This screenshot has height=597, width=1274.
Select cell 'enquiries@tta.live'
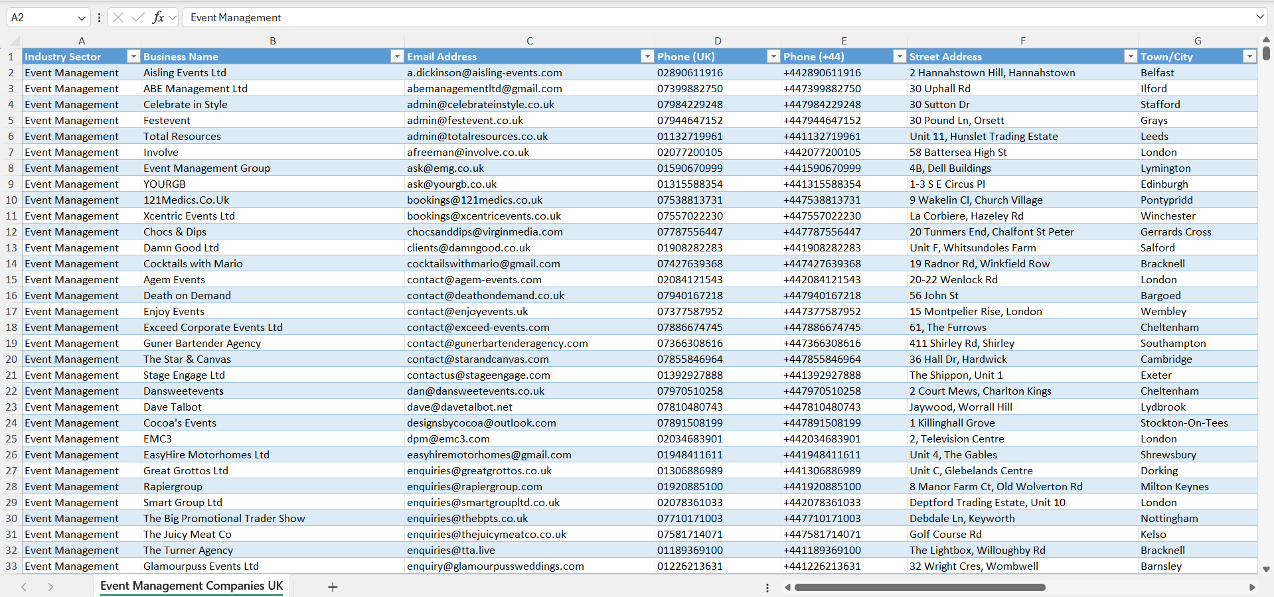tap(530, 550)
